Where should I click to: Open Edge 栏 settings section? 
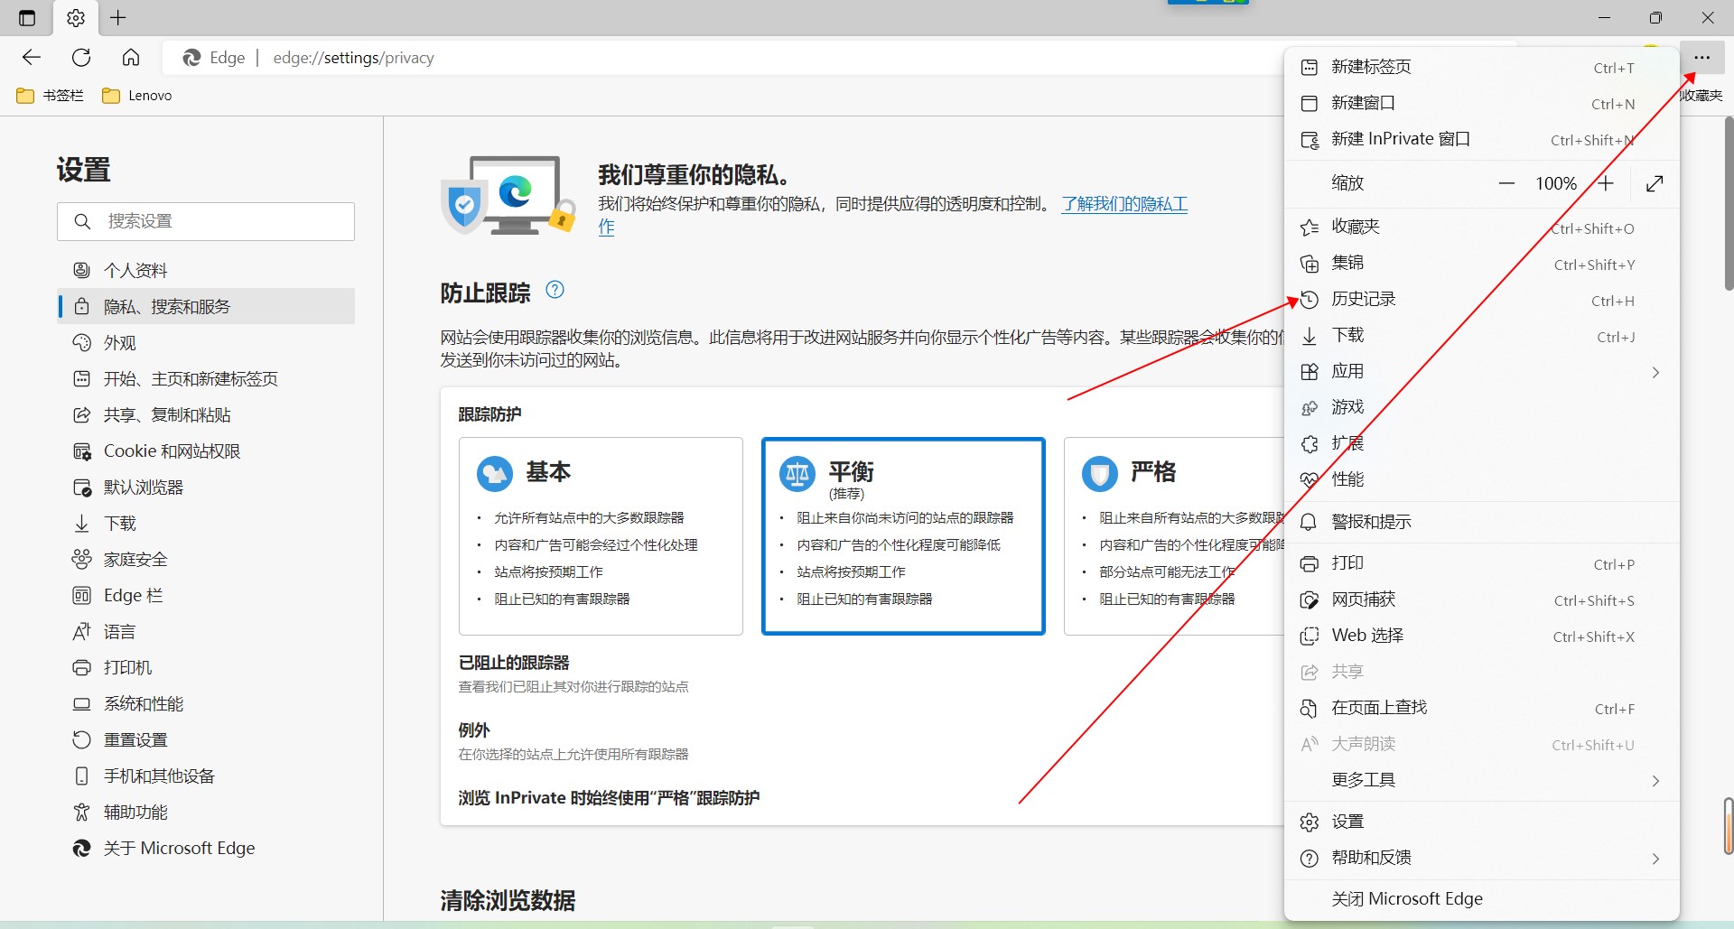206,595
